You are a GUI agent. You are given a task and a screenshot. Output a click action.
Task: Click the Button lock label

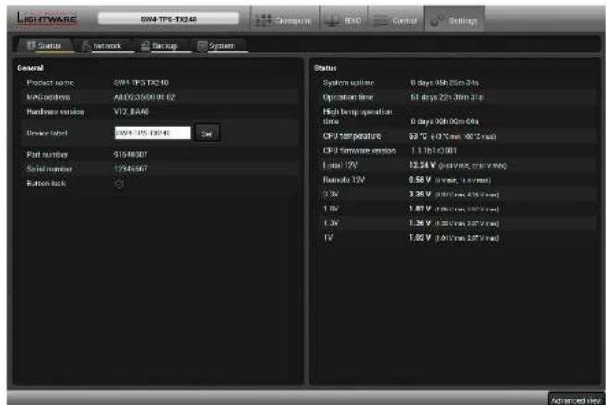46,184
